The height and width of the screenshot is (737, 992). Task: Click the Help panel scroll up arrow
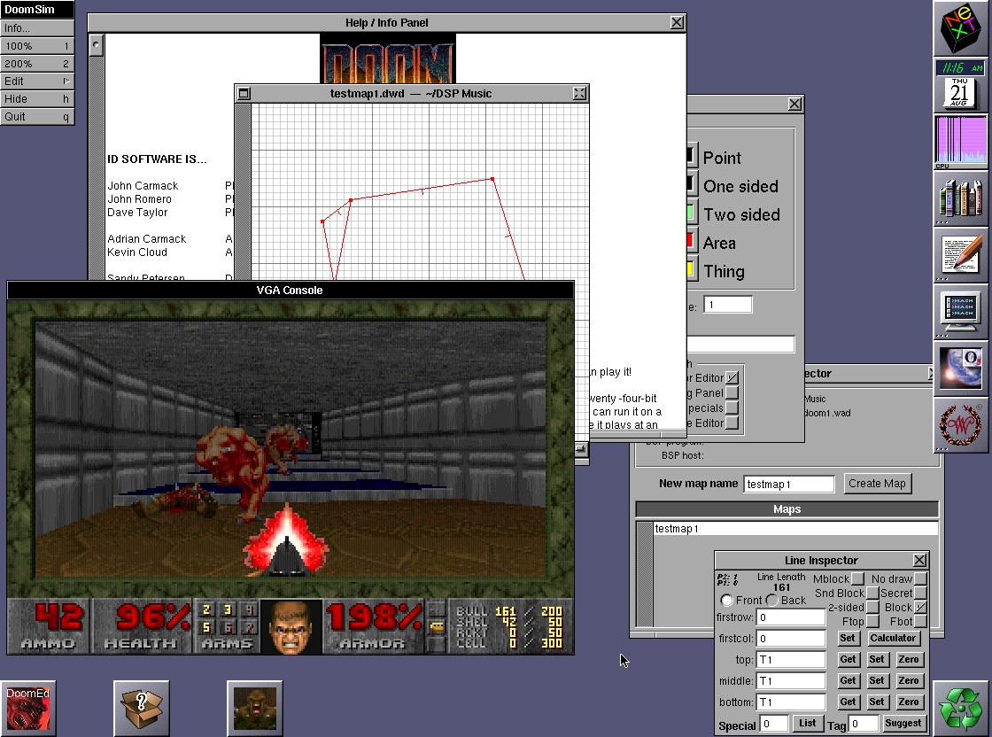(96, 45)
